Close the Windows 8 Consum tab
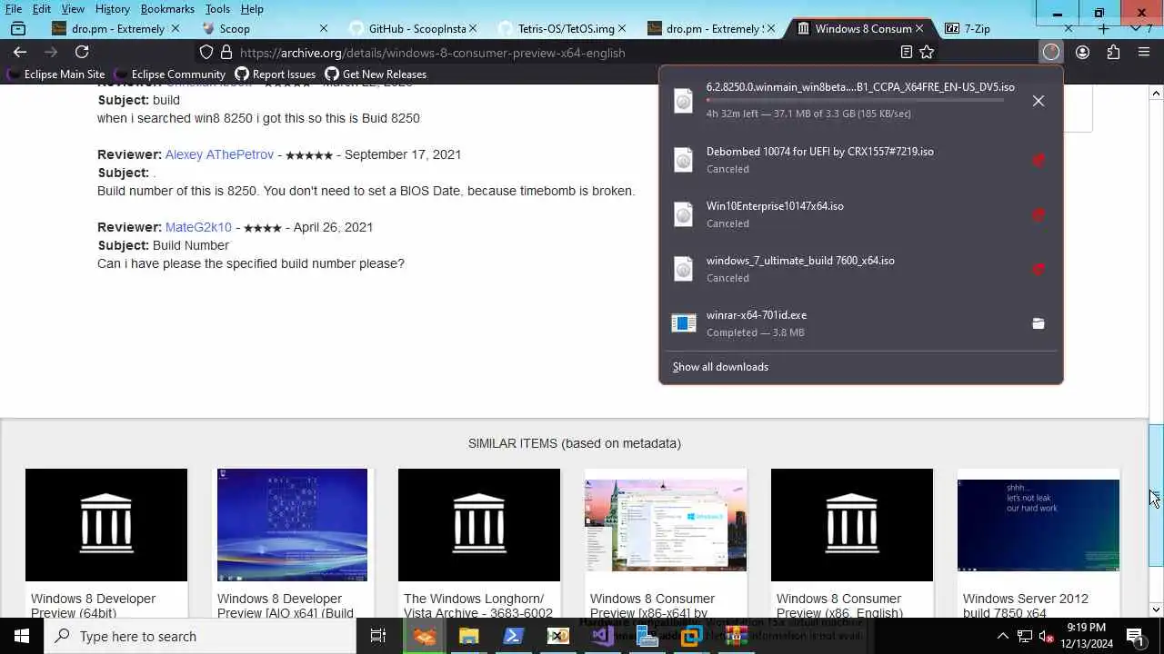1164x654 pixels. (919, 28)
